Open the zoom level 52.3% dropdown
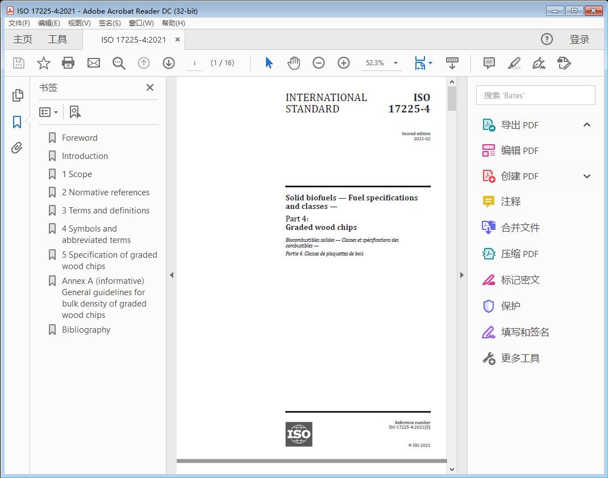The image size is (608, 478). tap(395, 63)
